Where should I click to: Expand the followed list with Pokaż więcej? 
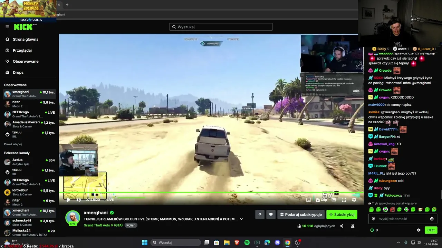(x=13, y=144)
